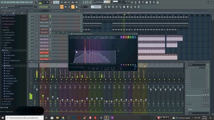Open the Channel rack toolbar icon
Screen dimensions: 214x120
click(x=113, y=7)
